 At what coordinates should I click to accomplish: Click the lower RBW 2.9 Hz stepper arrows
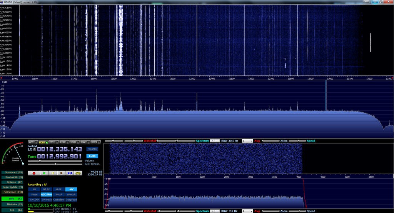click(x=215, y=211)
